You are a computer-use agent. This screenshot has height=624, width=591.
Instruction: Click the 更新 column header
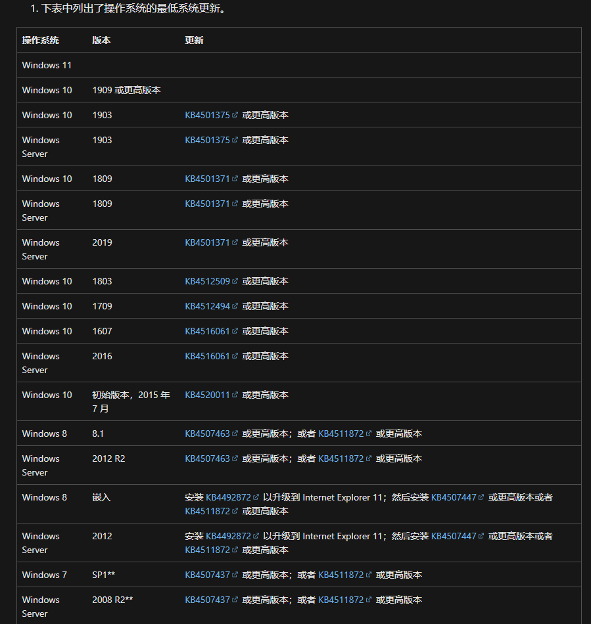[194, 40]
